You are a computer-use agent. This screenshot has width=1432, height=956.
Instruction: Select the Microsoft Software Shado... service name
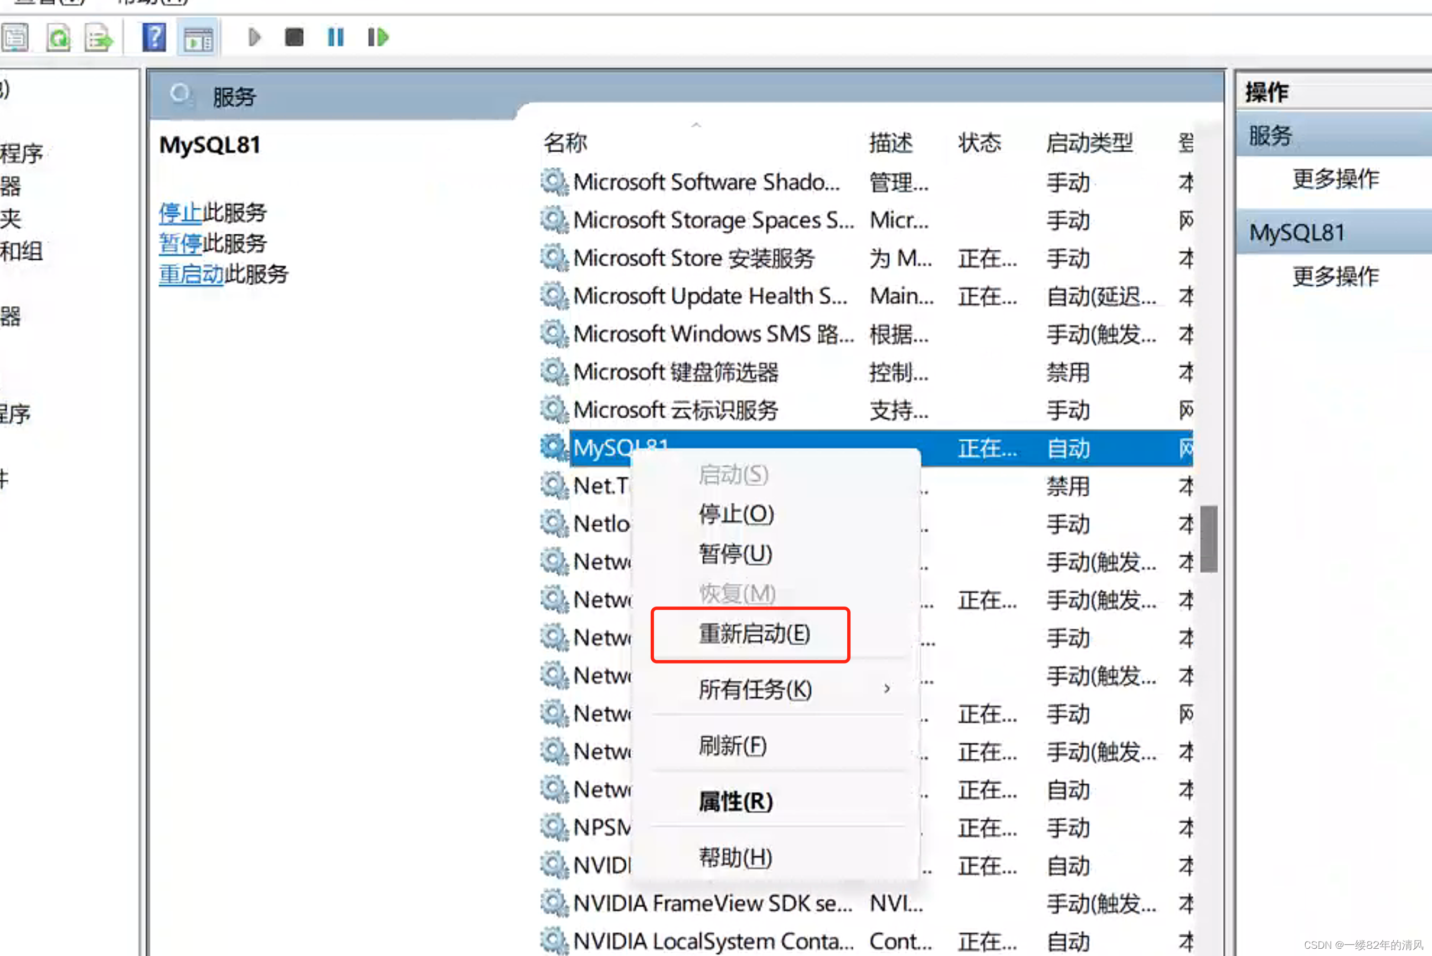[707, 182]
